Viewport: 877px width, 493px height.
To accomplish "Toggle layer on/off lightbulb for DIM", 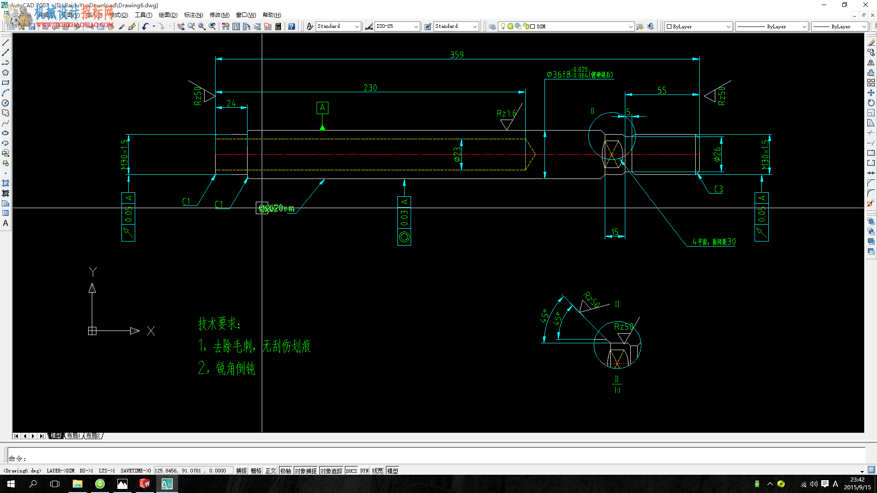I will 503,26.
